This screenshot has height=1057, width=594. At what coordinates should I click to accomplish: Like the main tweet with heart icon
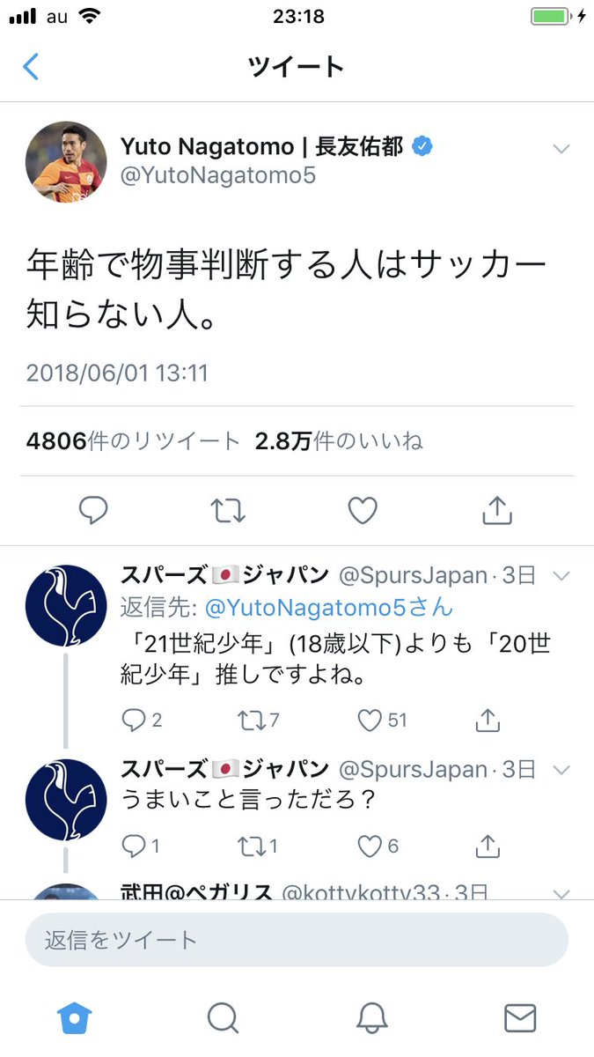363,510
